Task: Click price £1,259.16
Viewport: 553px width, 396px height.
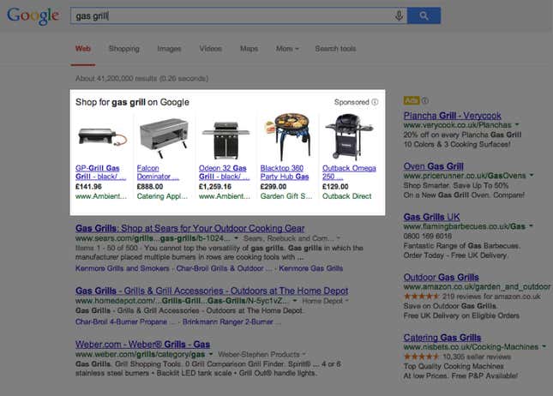Action: 215,187
